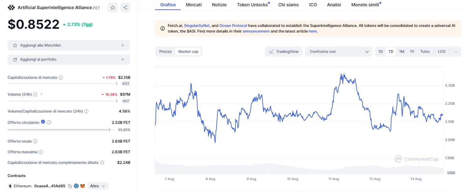
Task: Click the blue shield icon by contract
Action: point(76,186)
